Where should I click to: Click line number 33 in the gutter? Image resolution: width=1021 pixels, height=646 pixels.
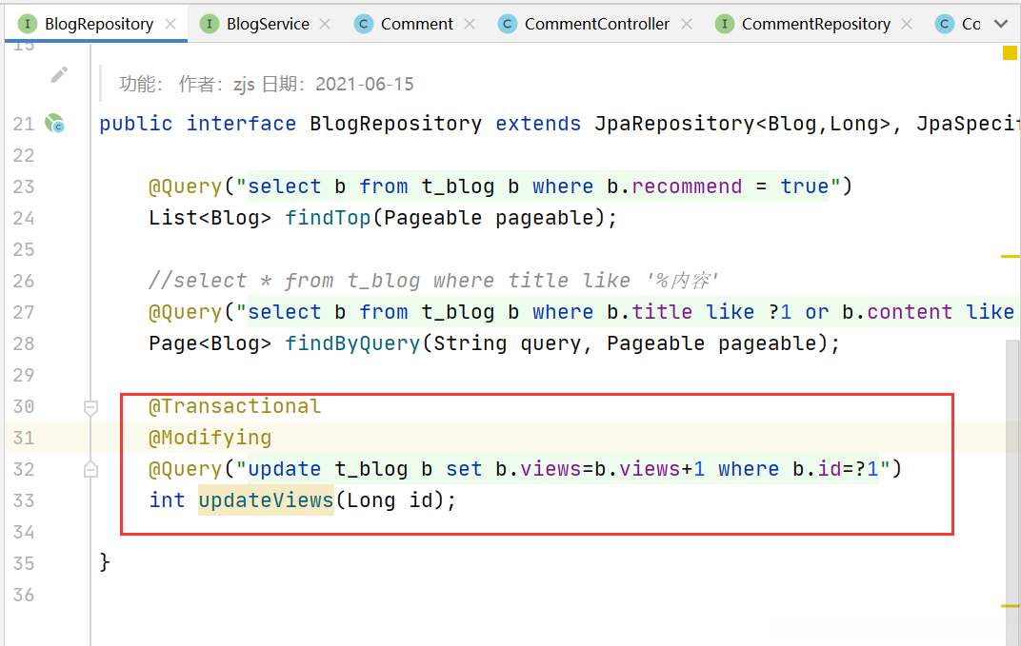(x=24, y=501)
